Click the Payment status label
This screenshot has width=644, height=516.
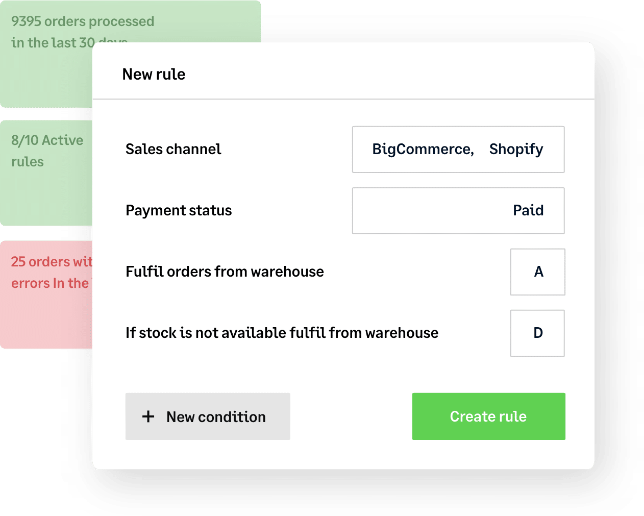(179, 210)
